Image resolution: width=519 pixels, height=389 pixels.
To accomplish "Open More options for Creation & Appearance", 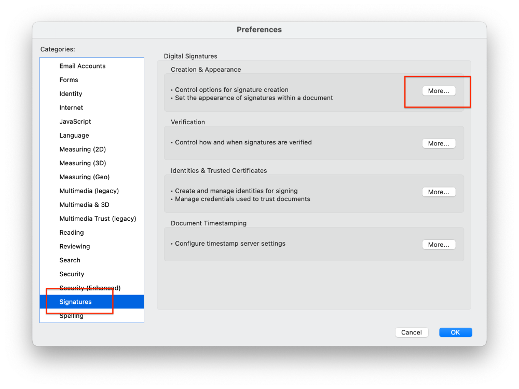I will (439, 91).
